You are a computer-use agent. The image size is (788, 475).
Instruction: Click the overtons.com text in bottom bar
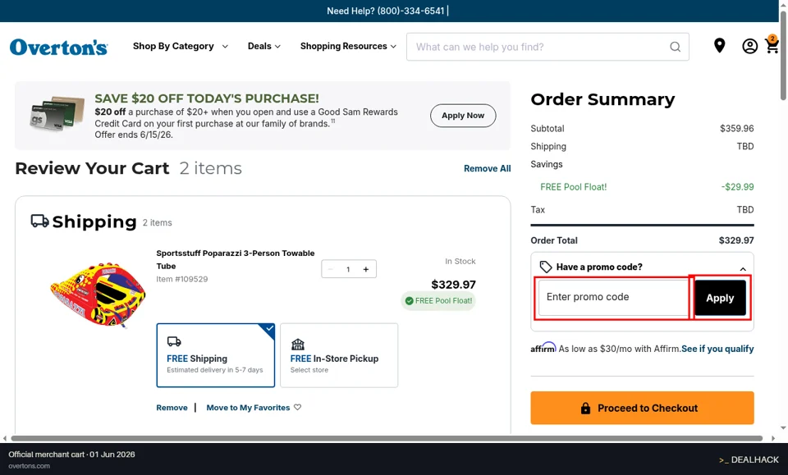click(x=30, y=466)
